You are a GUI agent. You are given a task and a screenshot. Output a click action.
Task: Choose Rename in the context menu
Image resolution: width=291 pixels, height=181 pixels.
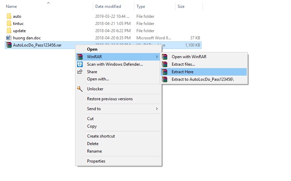pyautogui.click(x=94, y=151)
